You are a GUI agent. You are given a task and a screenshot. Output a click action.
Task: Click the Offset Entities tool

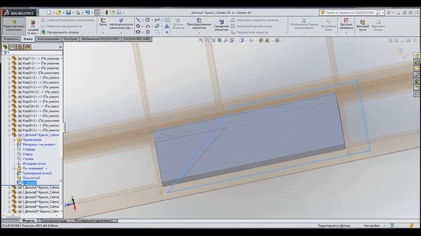point(221,26)
